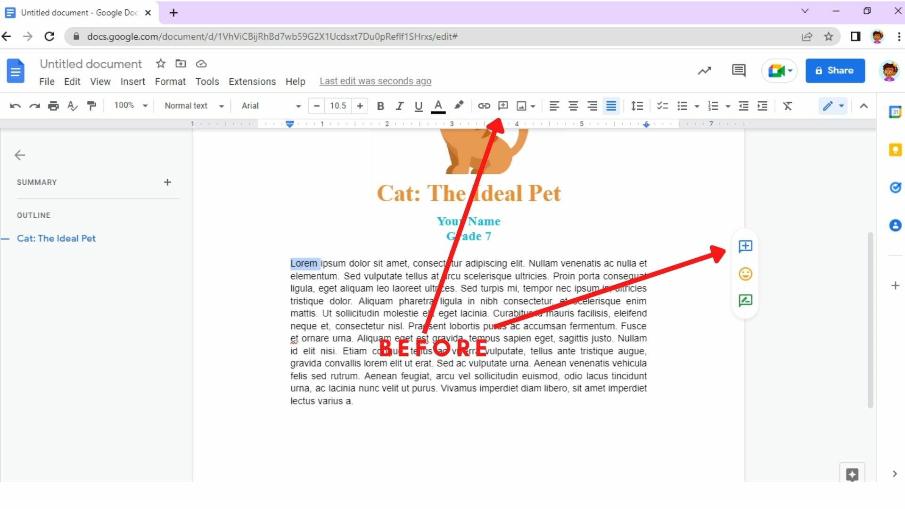Create a checklist using checklist icon

tap(663, 106)
